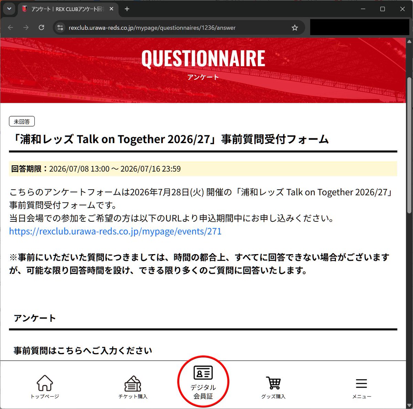
Task: Click the 未回答 status badge
Action: pyautogui.click(x=22, y=121)
